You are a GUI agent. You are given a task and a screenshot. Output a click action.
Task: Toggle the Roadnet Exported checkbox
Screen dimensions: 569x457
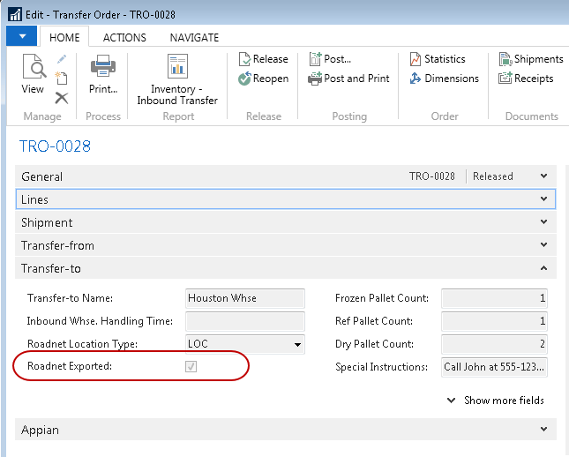click(x=191, y=366)
